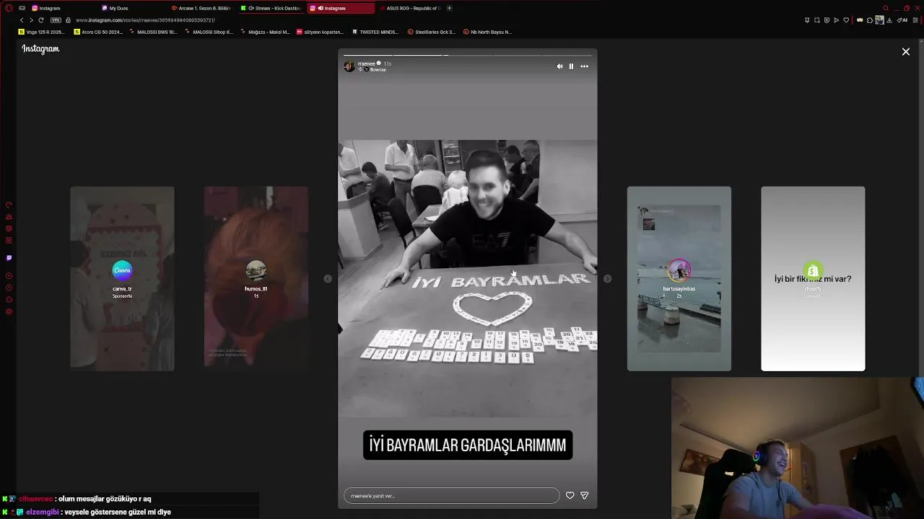Click the Instagram logo in the top left
924x519 pixels.
pyautogui.click(x=40, y=49)
